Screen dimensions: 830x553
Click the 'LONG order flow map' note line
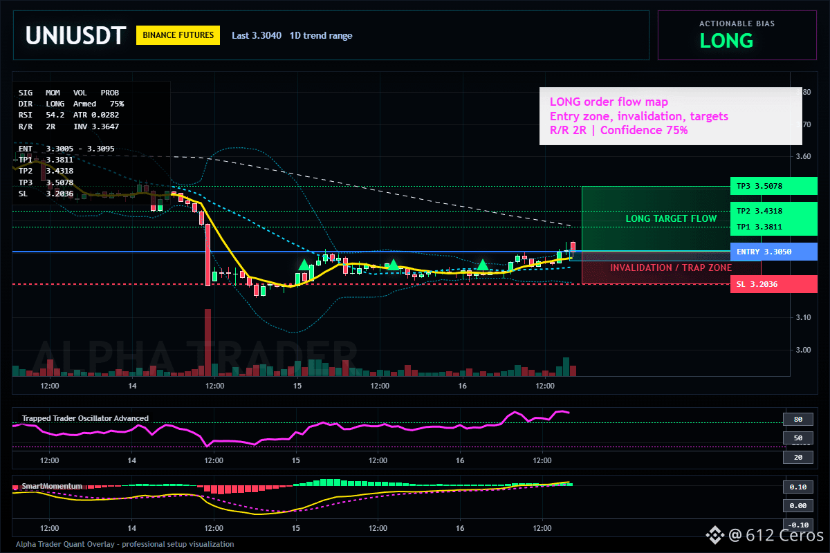pyautogui.click(x=609, y=102)
